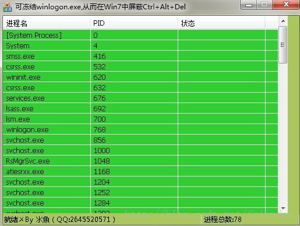Image resolution: width=300 pixels, height=226 pixels.
Task: Click PID value 768
Action: (x=100, y=129)
